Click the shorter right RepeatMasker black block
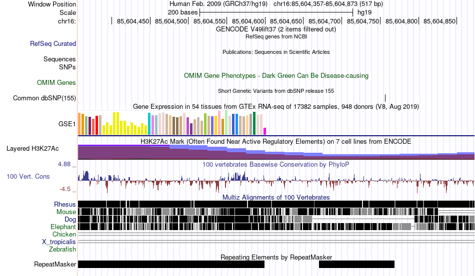The height and width of the screenshot is (276, 475). coord(356,264)
